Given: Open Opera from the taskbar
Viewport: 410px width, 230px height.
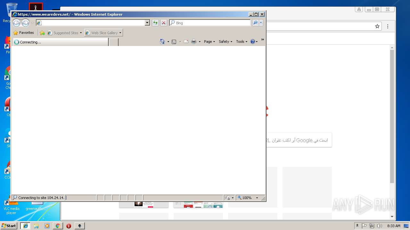Looking at the screenshot, I should pyautogui.click(x=69, y=226).
